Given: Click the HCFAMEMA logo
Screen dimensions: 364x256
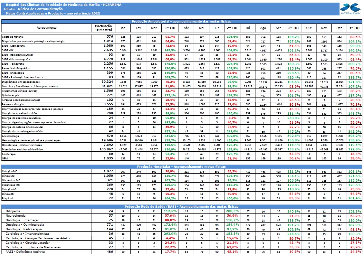Looking at the screenshot, I should (x=350, y=9).
